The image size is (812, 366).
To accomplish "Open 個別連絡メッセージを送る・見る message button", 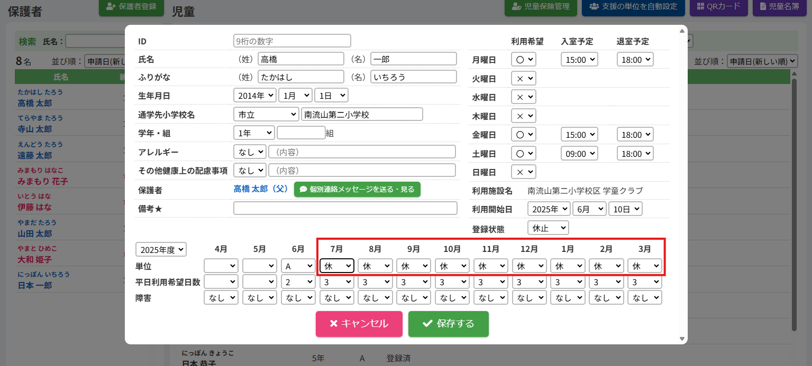I will [357, 189].
